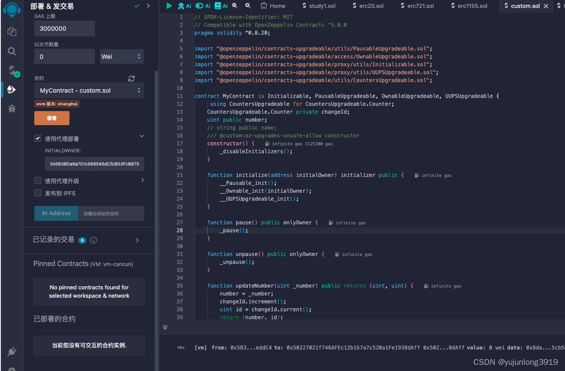565x371 pixels.
Task: Click the green checkmark in the panel header
Action: click(x=137, y=6)
